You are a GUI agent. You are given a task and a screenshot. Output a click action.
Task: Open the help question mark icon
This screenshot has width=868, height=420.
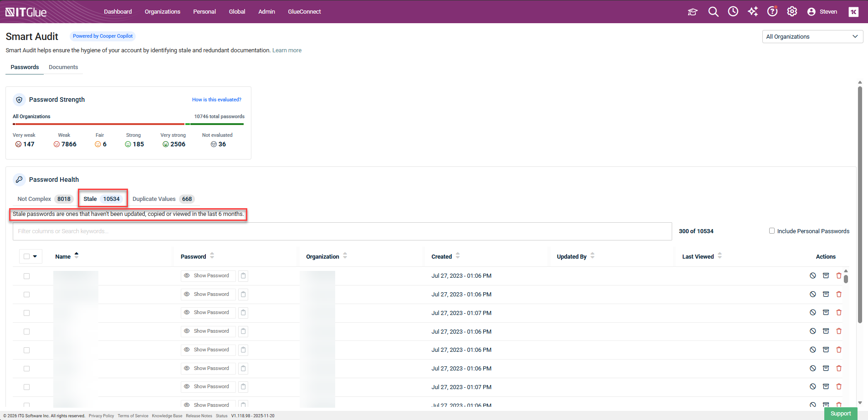772,12
